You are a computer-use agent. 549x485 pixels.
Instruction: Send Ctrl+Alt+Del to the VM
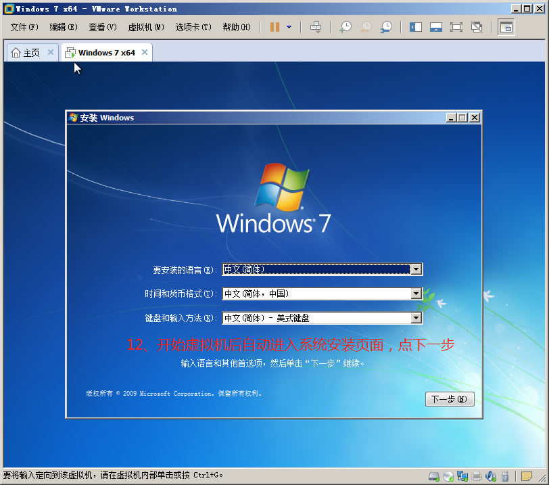(x=316, y=27)
